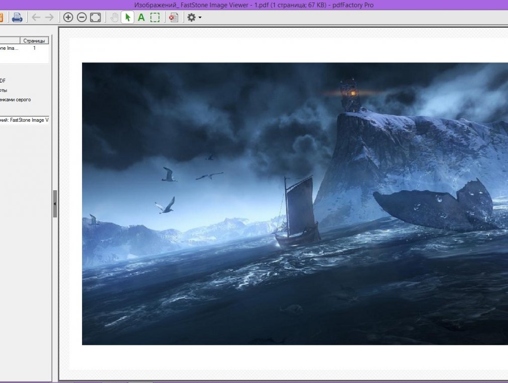Open the gear settings dropdown
This screenshot has height=383, width=508.
tap(194, 17)
